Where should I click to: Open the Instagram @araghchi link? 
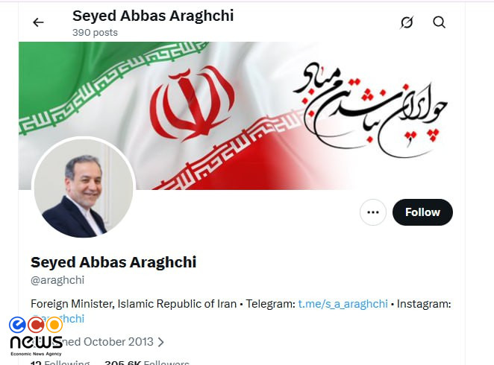click(x=58, y=319)
